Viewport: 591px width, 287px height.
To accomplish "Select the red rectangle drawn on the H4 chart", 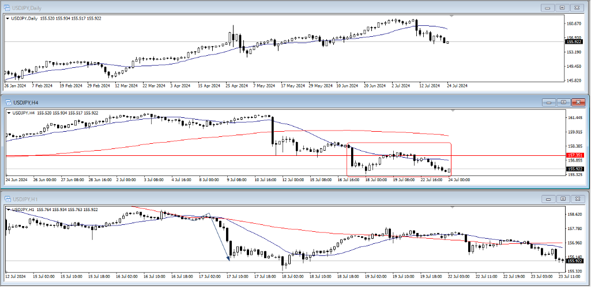I will coord(398,143).
